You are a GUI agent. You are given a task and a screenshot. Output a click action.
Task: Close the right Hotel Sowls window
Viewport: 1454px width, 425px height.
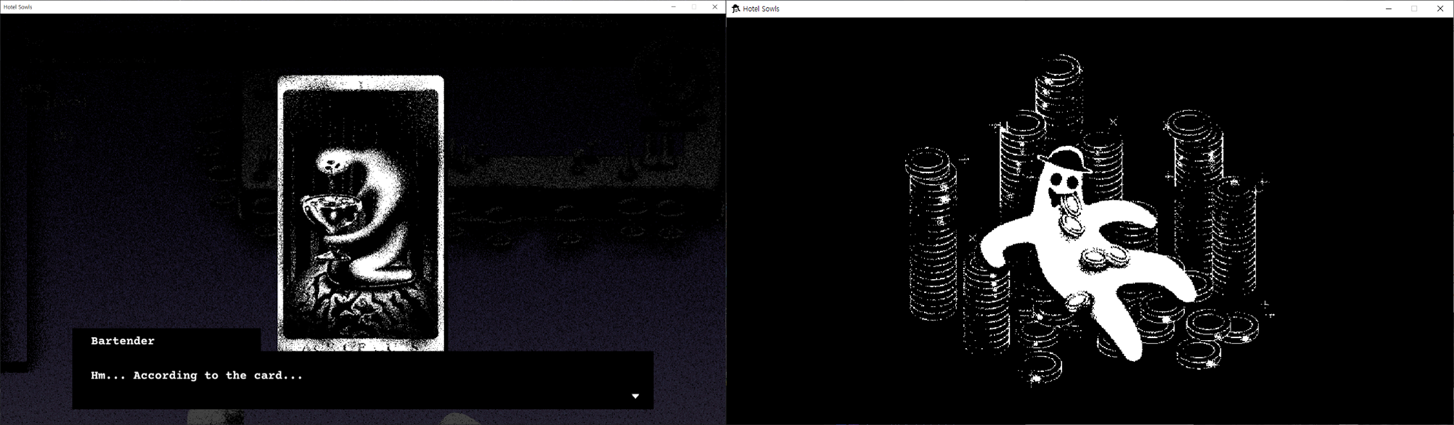click(1440, 9)
